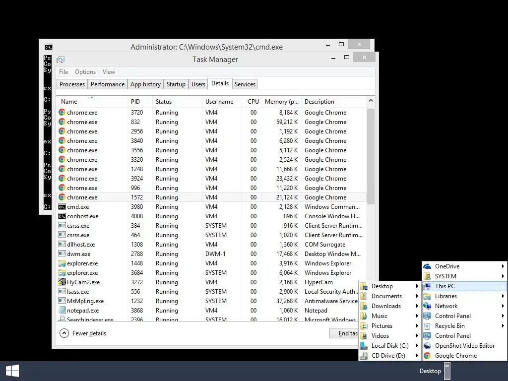Click the MsMpEng.exe process icon

click(62, 301)
